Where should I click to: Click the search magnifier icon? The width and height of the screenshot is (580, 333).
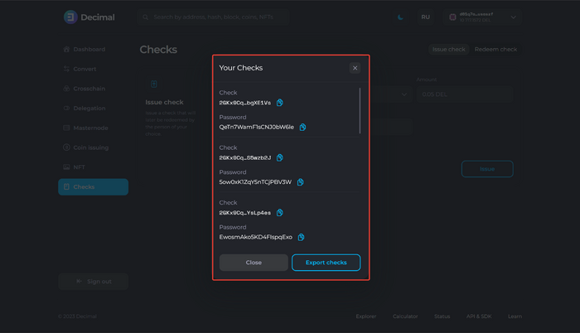(145, 17)
